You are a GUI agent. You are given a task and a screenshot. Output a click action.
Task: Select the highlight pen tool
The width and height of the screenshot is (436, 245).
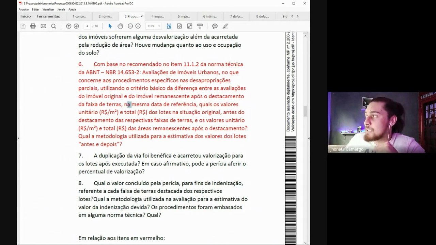(x=225, y=26)
